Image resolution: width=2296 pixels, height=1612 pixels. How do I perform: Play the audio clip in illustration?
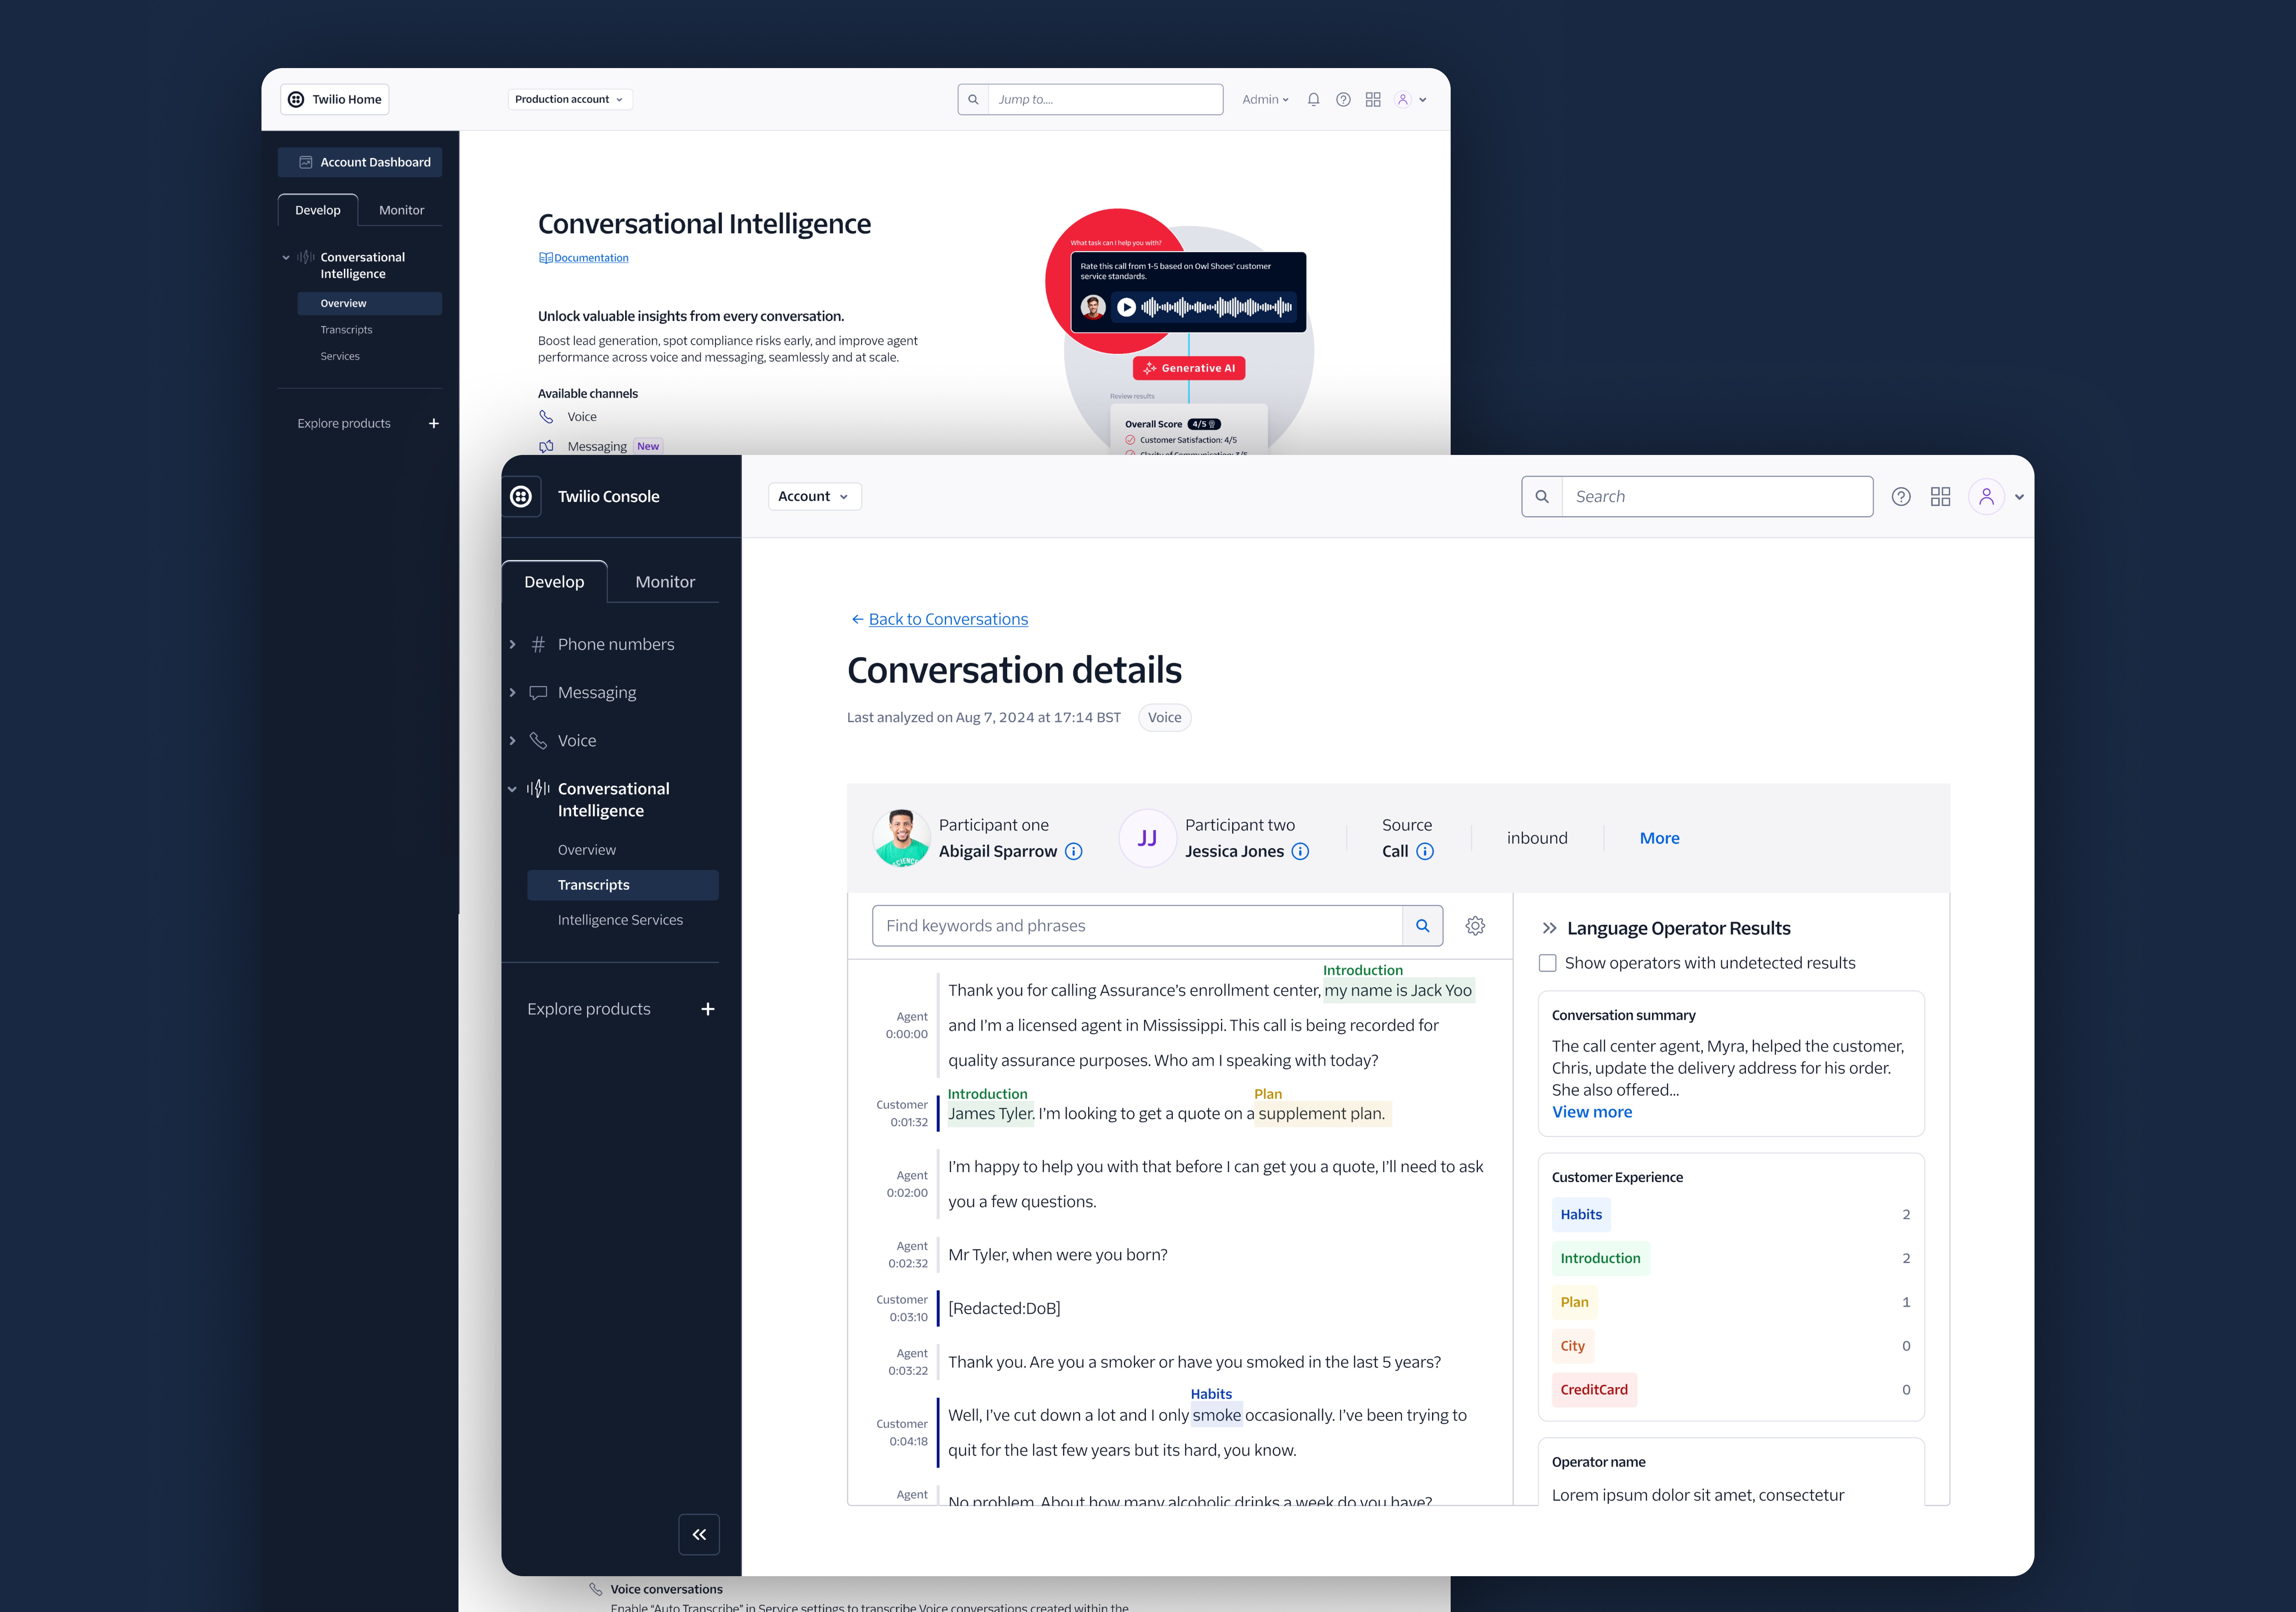coord(1127,307)
